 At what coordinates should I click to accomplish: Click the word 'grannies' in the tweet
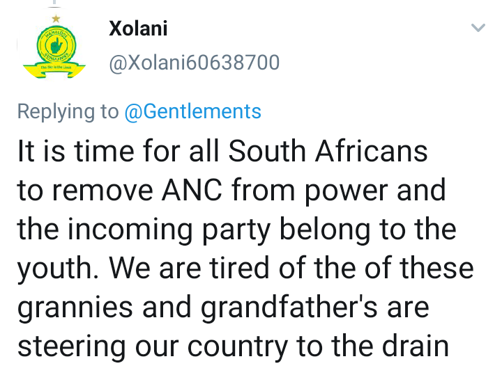pyautogui.click(x=75, y=308)
